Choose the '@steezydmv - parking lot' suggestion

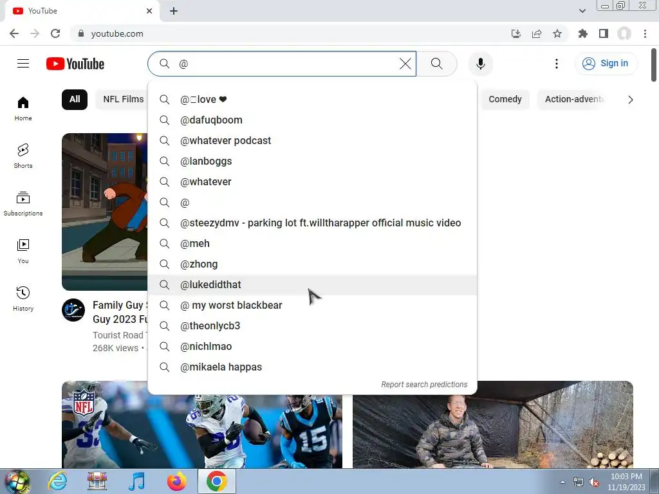(x=312, y=223)
